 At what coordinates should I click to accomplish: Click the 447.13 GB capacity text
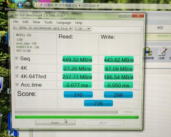click(23, 51)
